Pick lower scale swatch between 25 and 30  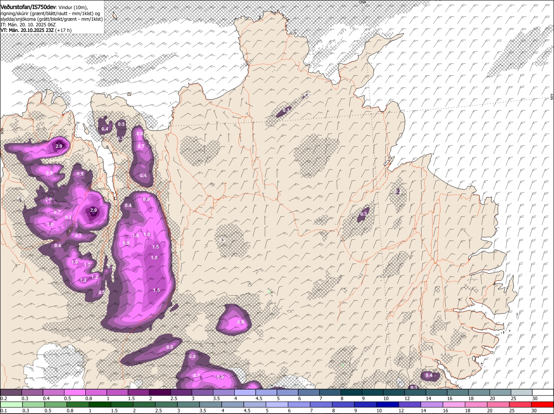520,404
